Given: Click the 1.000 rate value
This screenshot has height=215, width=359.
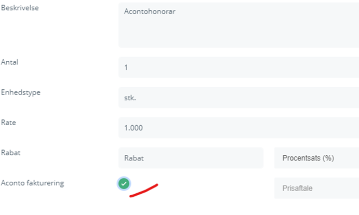Looking at the screenshot, I should pos(134,128).
